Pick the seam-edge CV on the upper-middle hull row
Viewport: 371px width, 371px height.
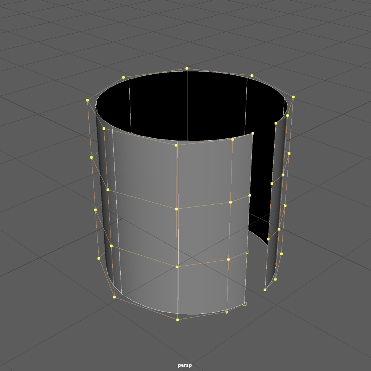[250, 195]
